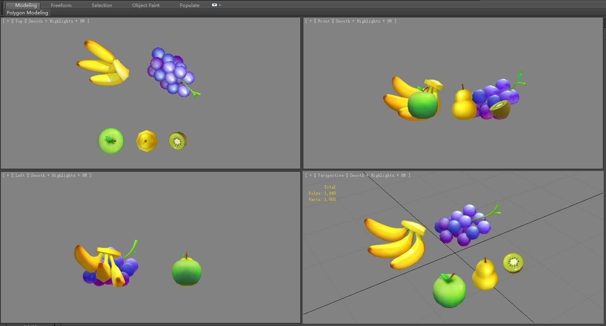Select the banana bunch in Top viewport
Screen dimensions: 606x326
point(100,66)
